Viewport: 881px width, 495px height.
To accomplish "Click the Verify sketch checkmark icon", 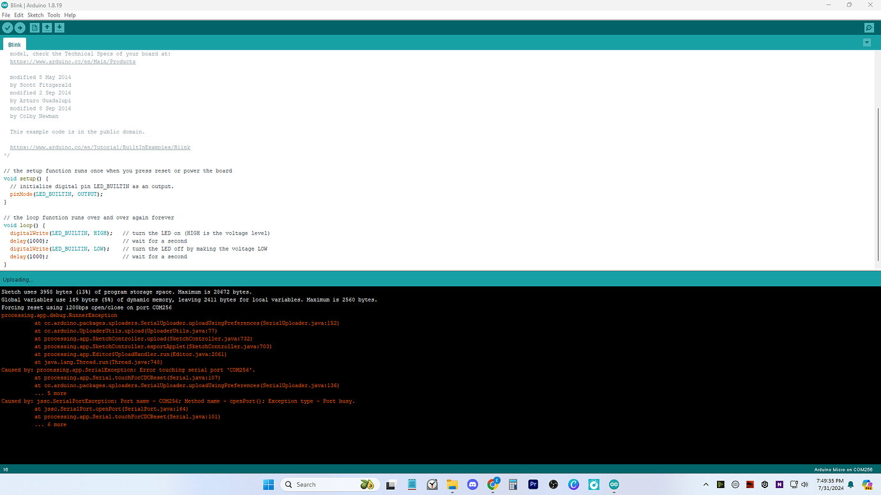I will [x=8, y=27].
